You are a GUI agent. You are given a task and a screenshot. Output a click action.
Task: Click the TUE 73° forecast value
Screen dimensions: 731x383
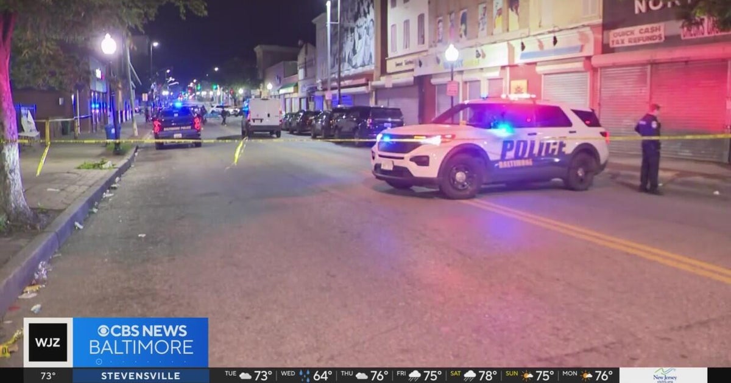click(263, 376)
